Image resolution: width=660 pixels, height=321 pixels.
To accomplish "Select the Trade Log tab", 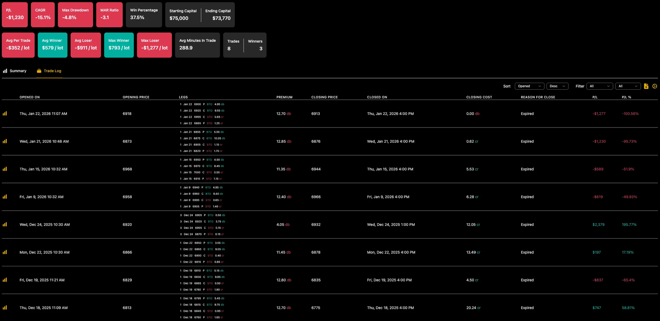I will point(49,71).
